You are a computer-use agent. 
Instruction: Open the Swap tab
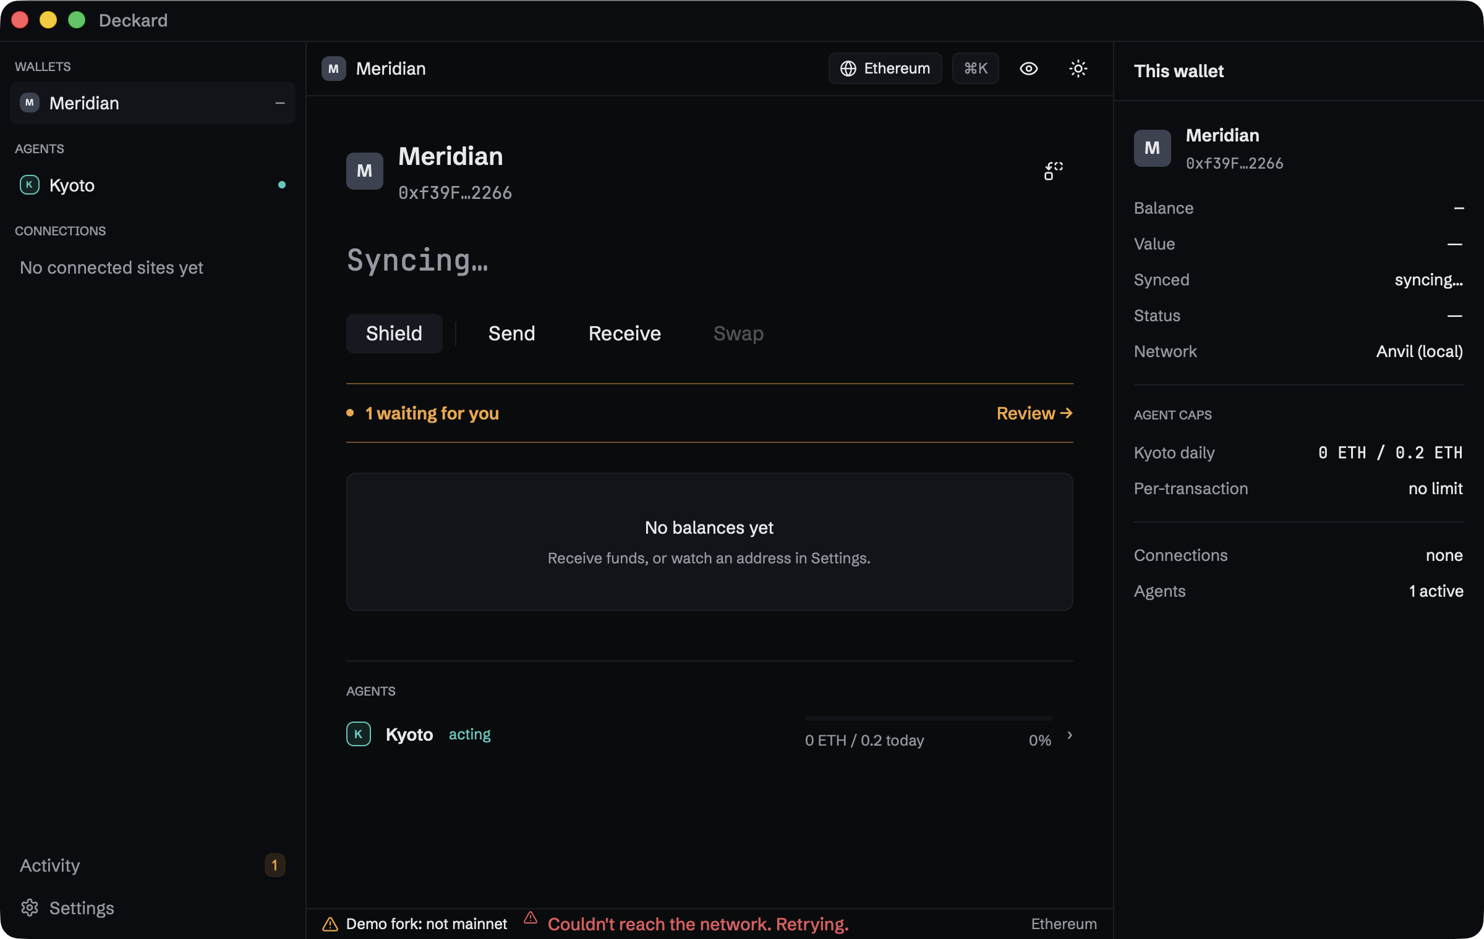738,334
